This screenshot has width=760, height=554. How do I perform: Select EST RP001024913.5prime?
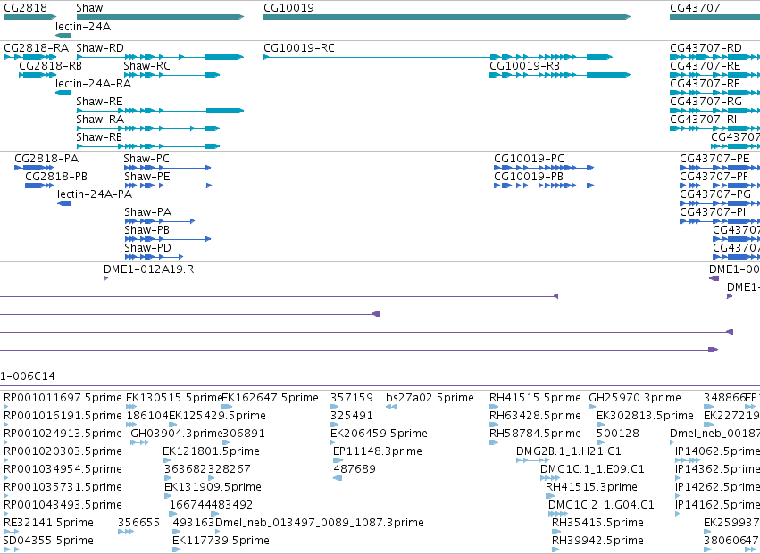tap(63, 434)
